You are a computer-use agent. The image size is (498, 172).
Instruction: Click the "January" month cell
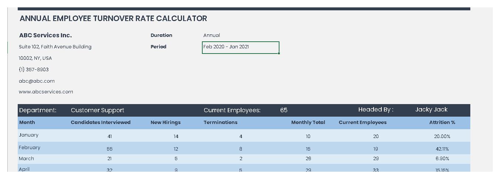point(29,135)
